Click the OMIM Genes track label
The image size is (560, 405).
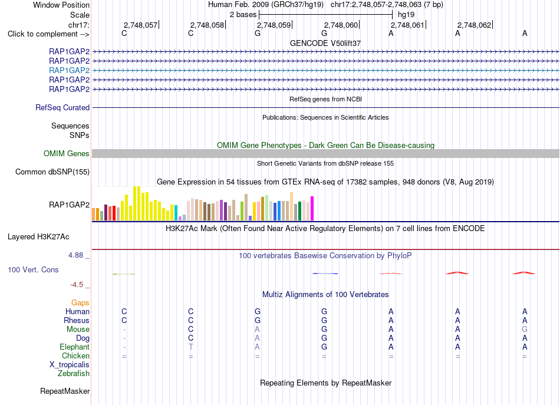click(x=67, y=154)
